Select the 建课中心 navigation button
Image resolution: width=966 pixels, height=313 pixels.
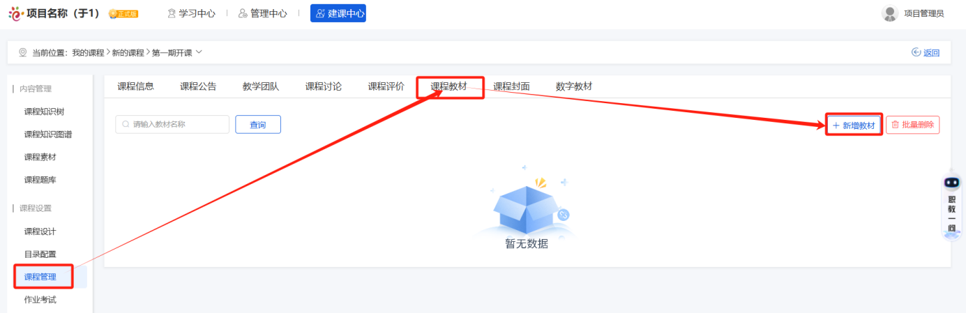click(338, 13)
